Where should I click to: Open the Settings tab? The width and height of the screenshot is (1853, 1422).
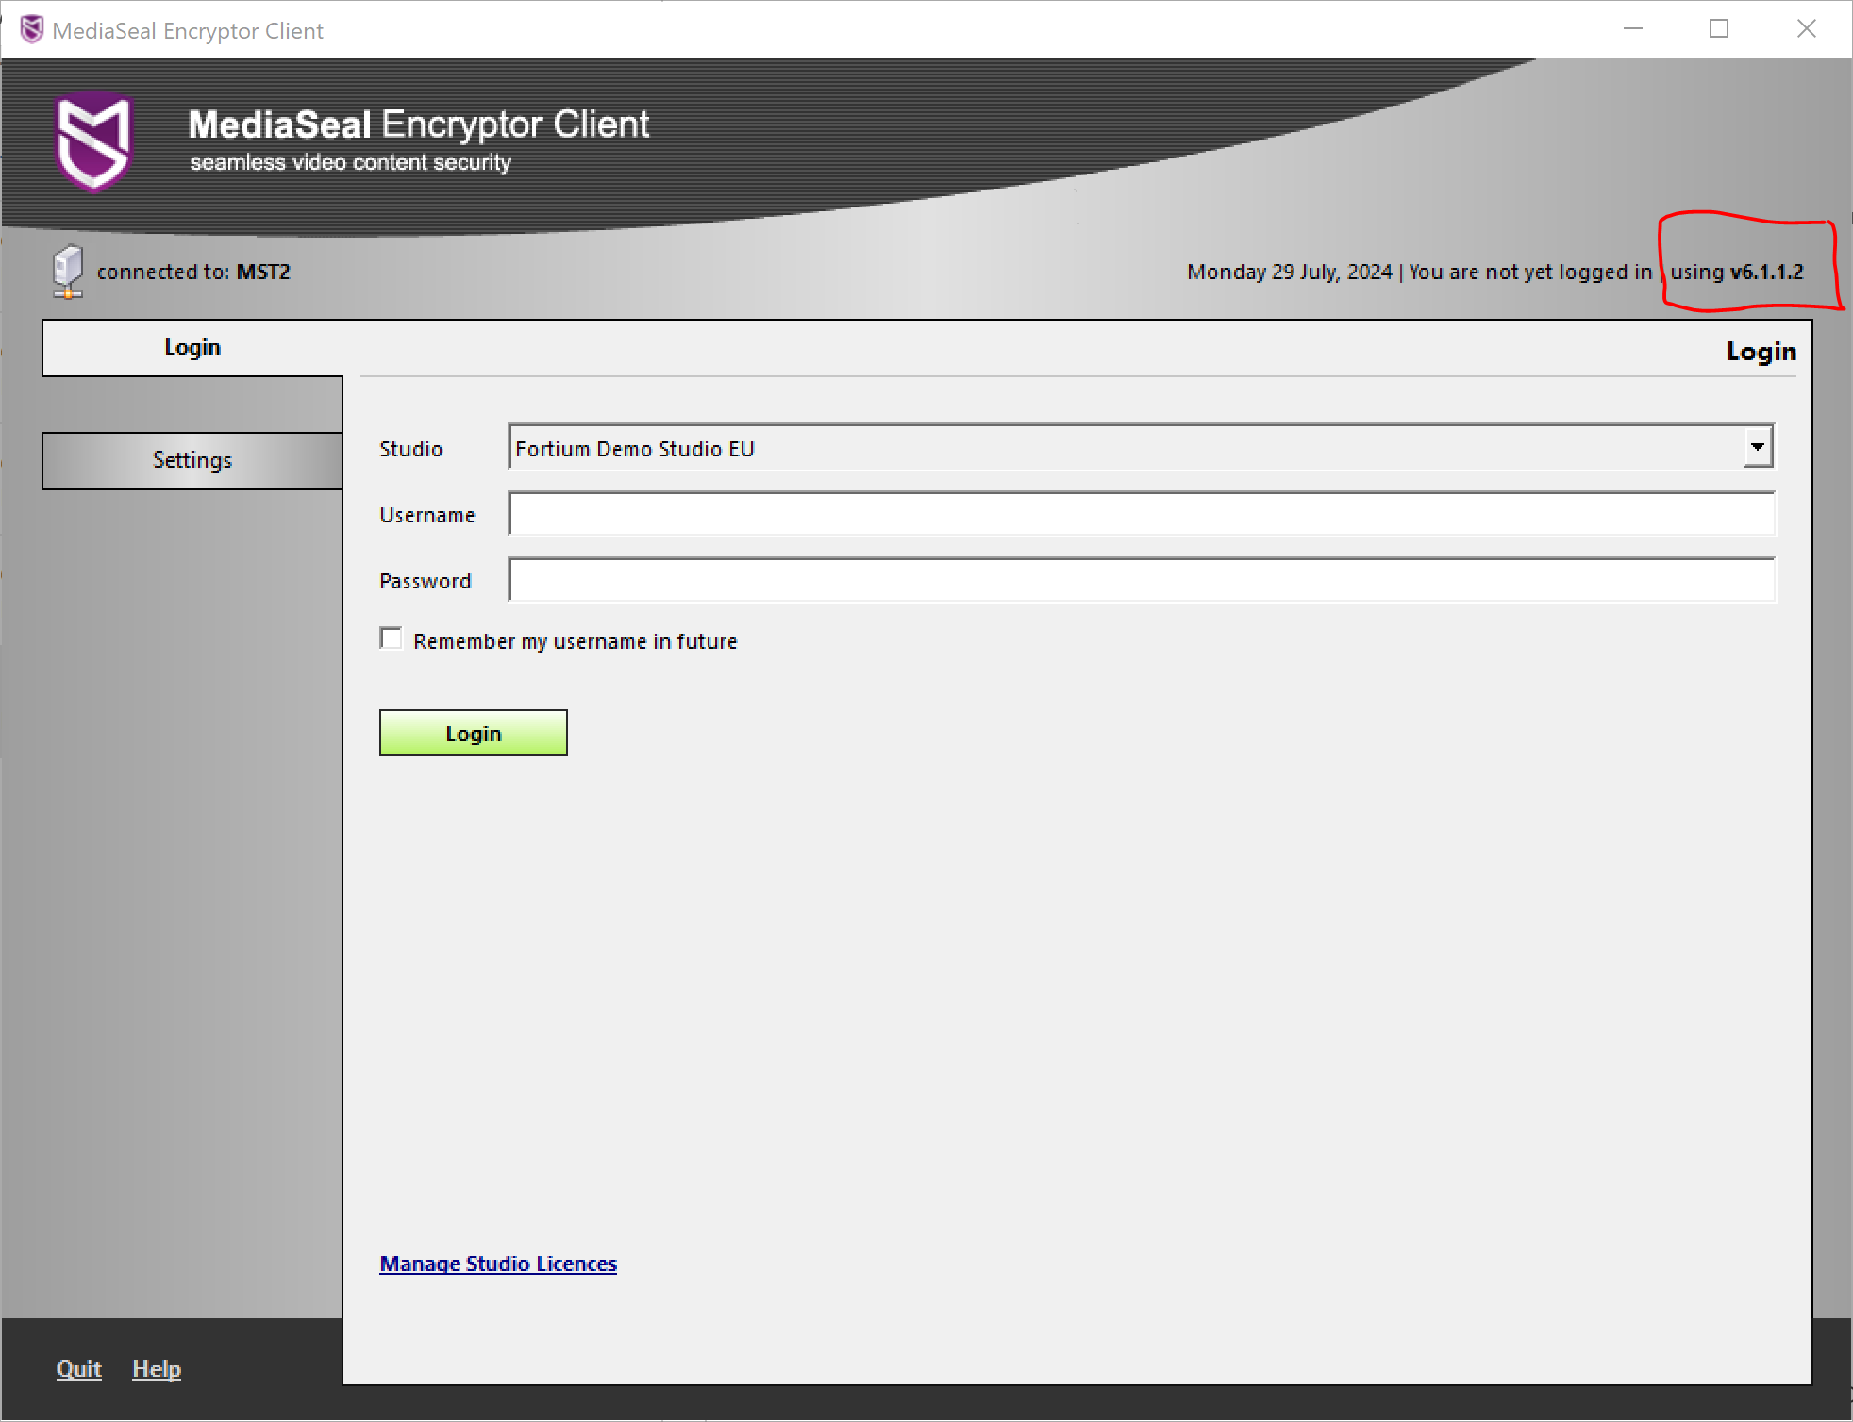192,460
